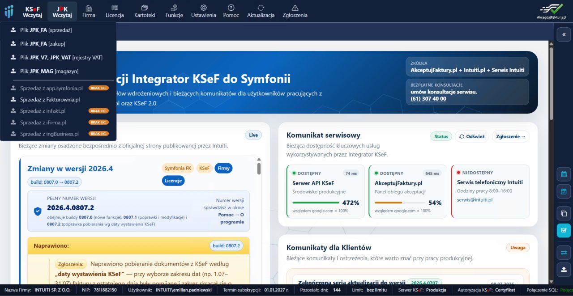Click the Integrator app logo icon
The image size is (573, 296).
(x=9, y=11)
